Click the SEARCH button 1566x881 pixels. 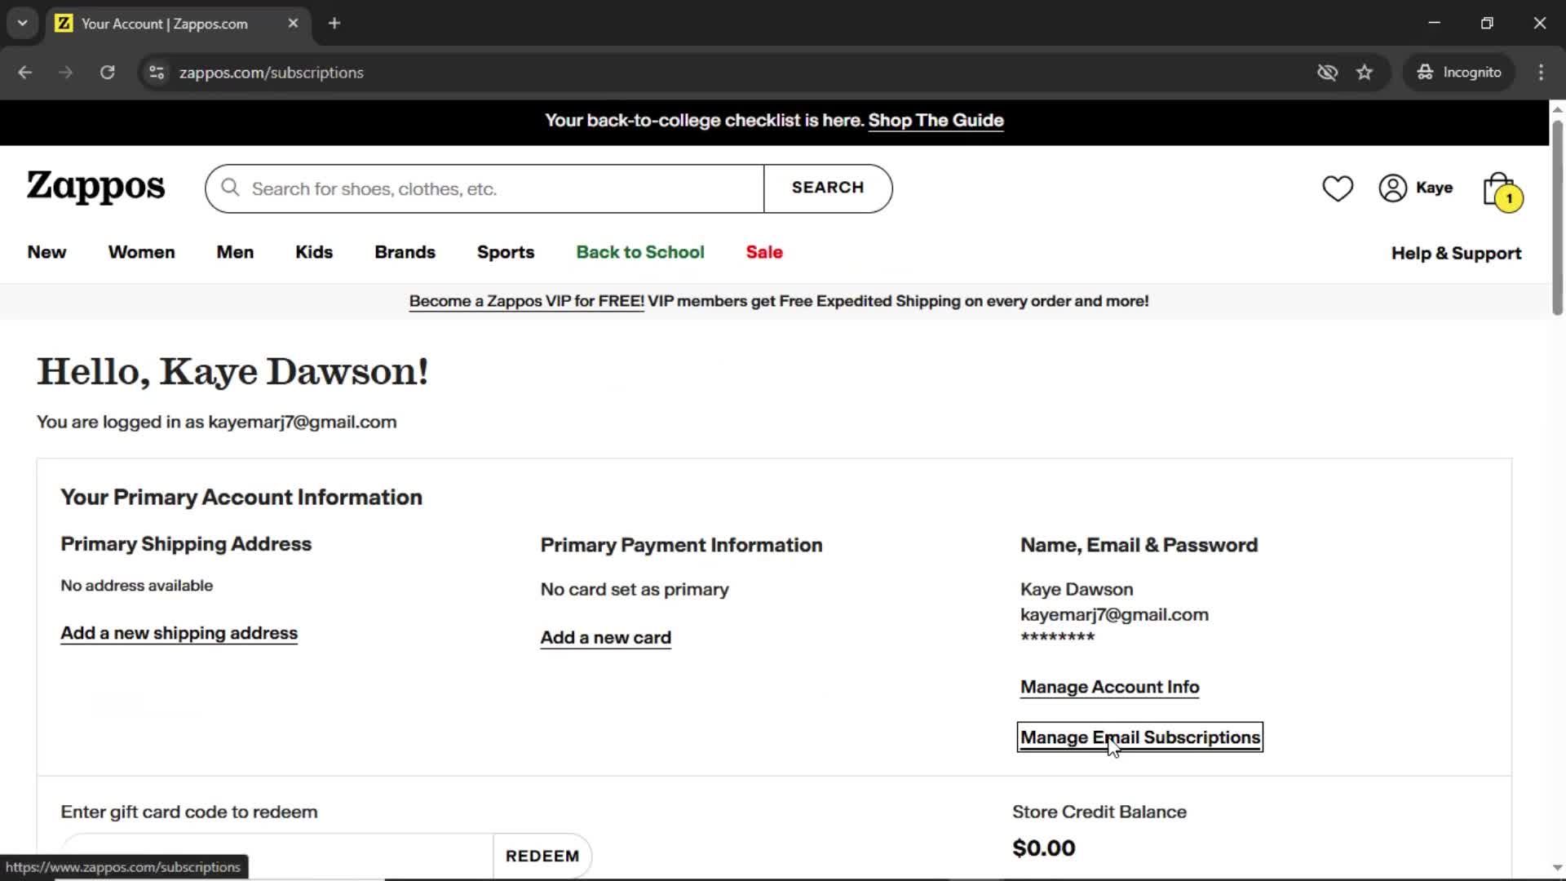point(828,188)
